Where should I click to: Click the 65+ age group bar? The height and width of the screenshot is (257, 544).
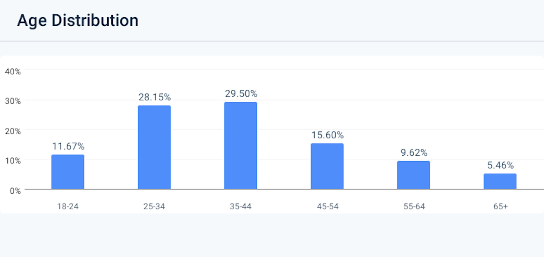pos(500,181)
